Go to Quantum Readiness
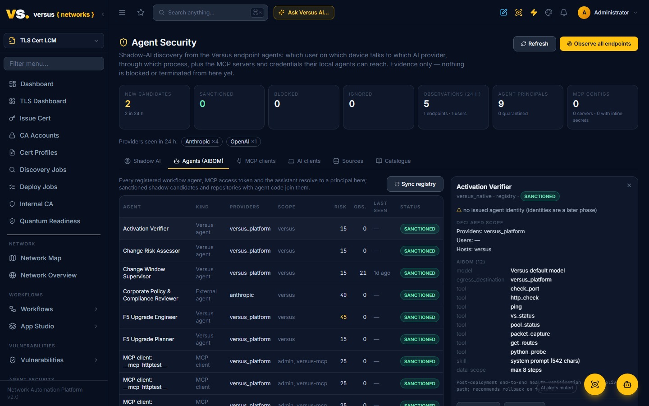This screenshot has width=649, height=406. (x=50, y=221)
